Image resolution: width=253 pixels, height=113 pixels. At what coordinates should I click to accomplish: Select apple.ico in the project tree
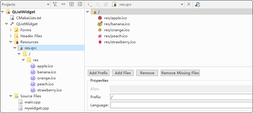click(x=45, y=66)
